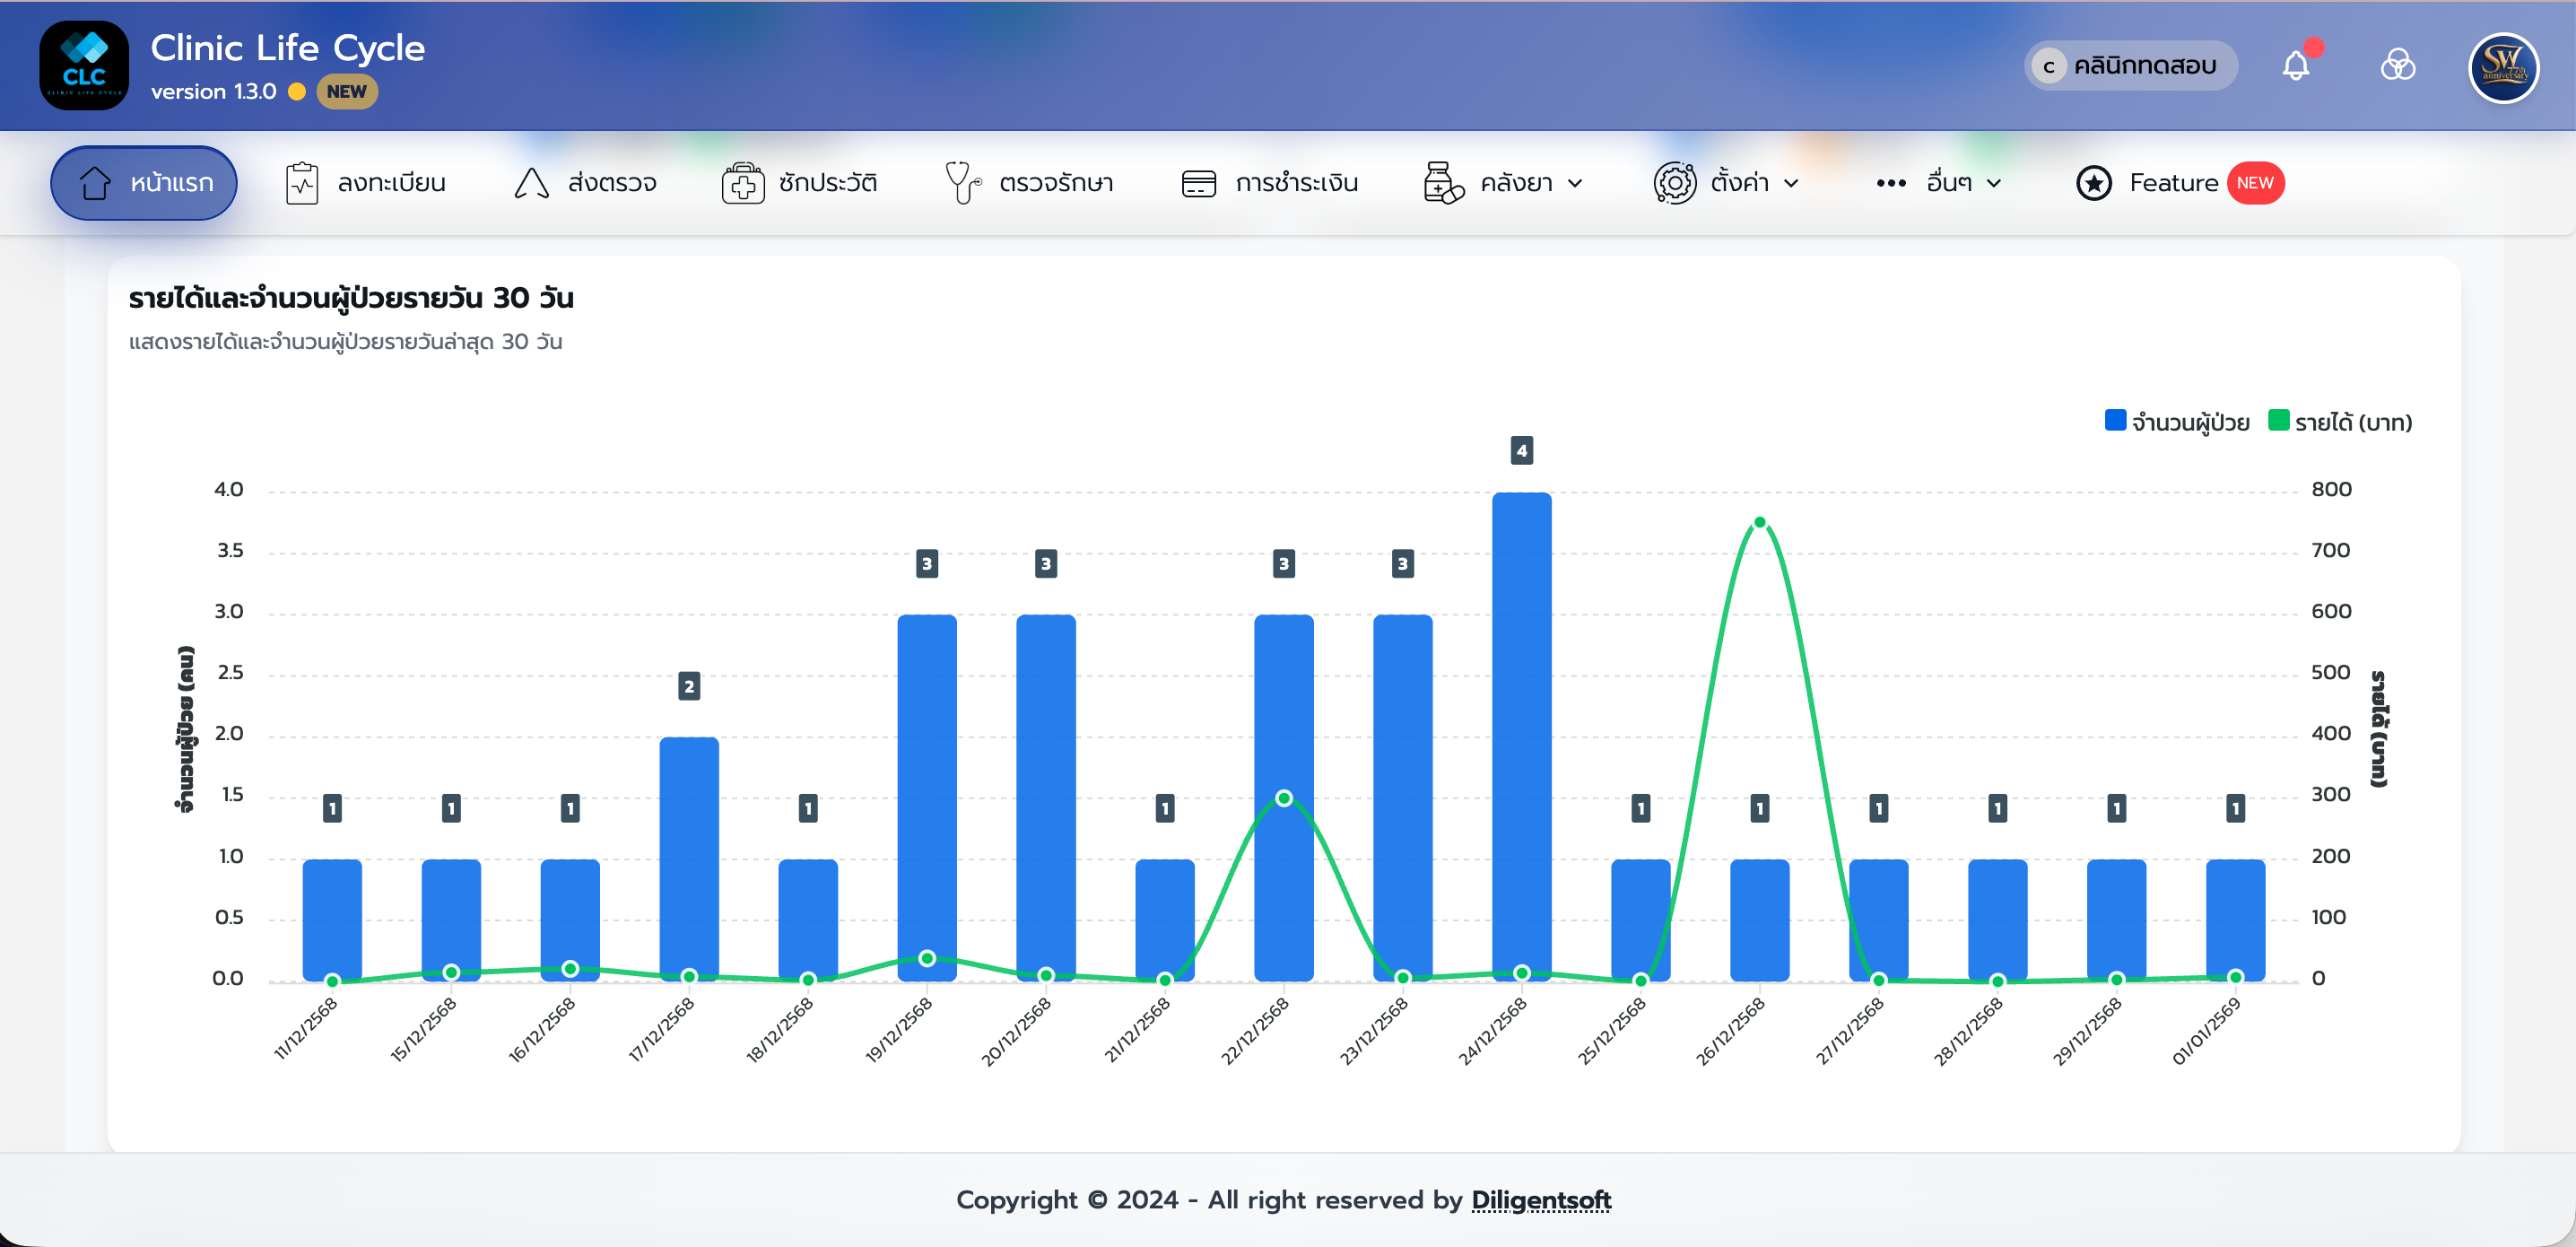Open the user profile avatar
Image resolution: width=2576 pixels, height=1247 pixels.
pyautogui.click(x=2503, y=68)
